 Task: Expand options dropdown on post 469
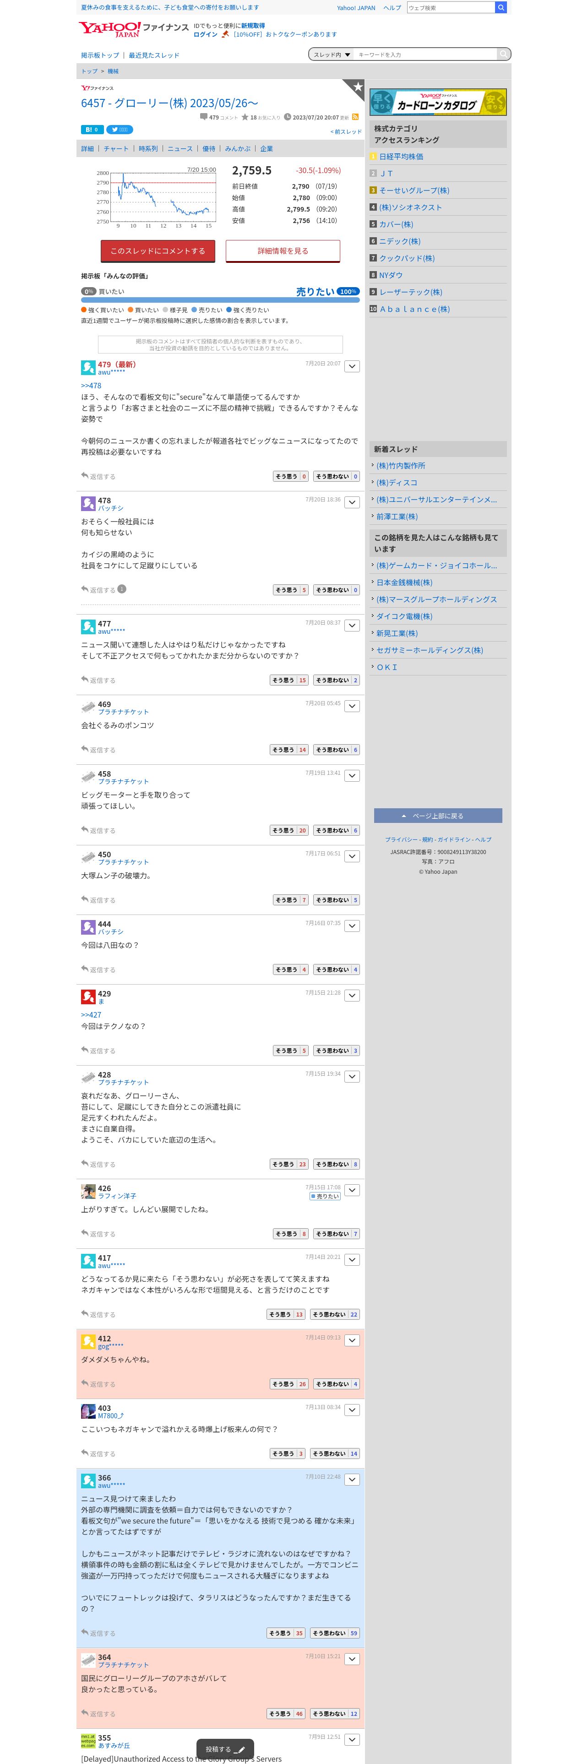[x=352, y=706]
